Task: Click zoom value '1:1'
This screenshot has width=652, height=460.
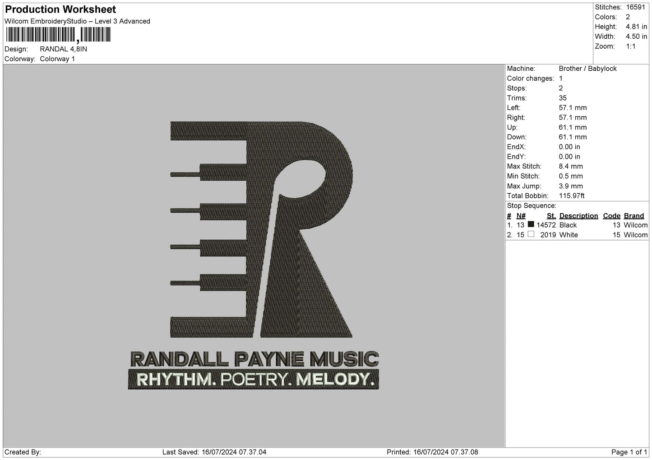Action: pyautogui.click(x=631, y=46)
